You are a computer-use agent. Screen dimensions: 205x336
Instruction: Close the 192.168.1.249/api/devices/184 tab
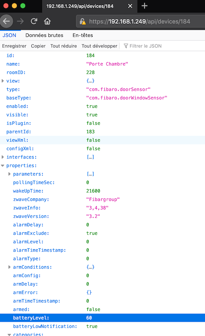click(x=130, y=6)
